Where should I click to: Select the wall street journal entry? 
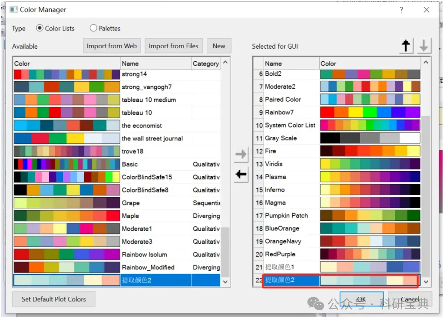click(152, 139)
